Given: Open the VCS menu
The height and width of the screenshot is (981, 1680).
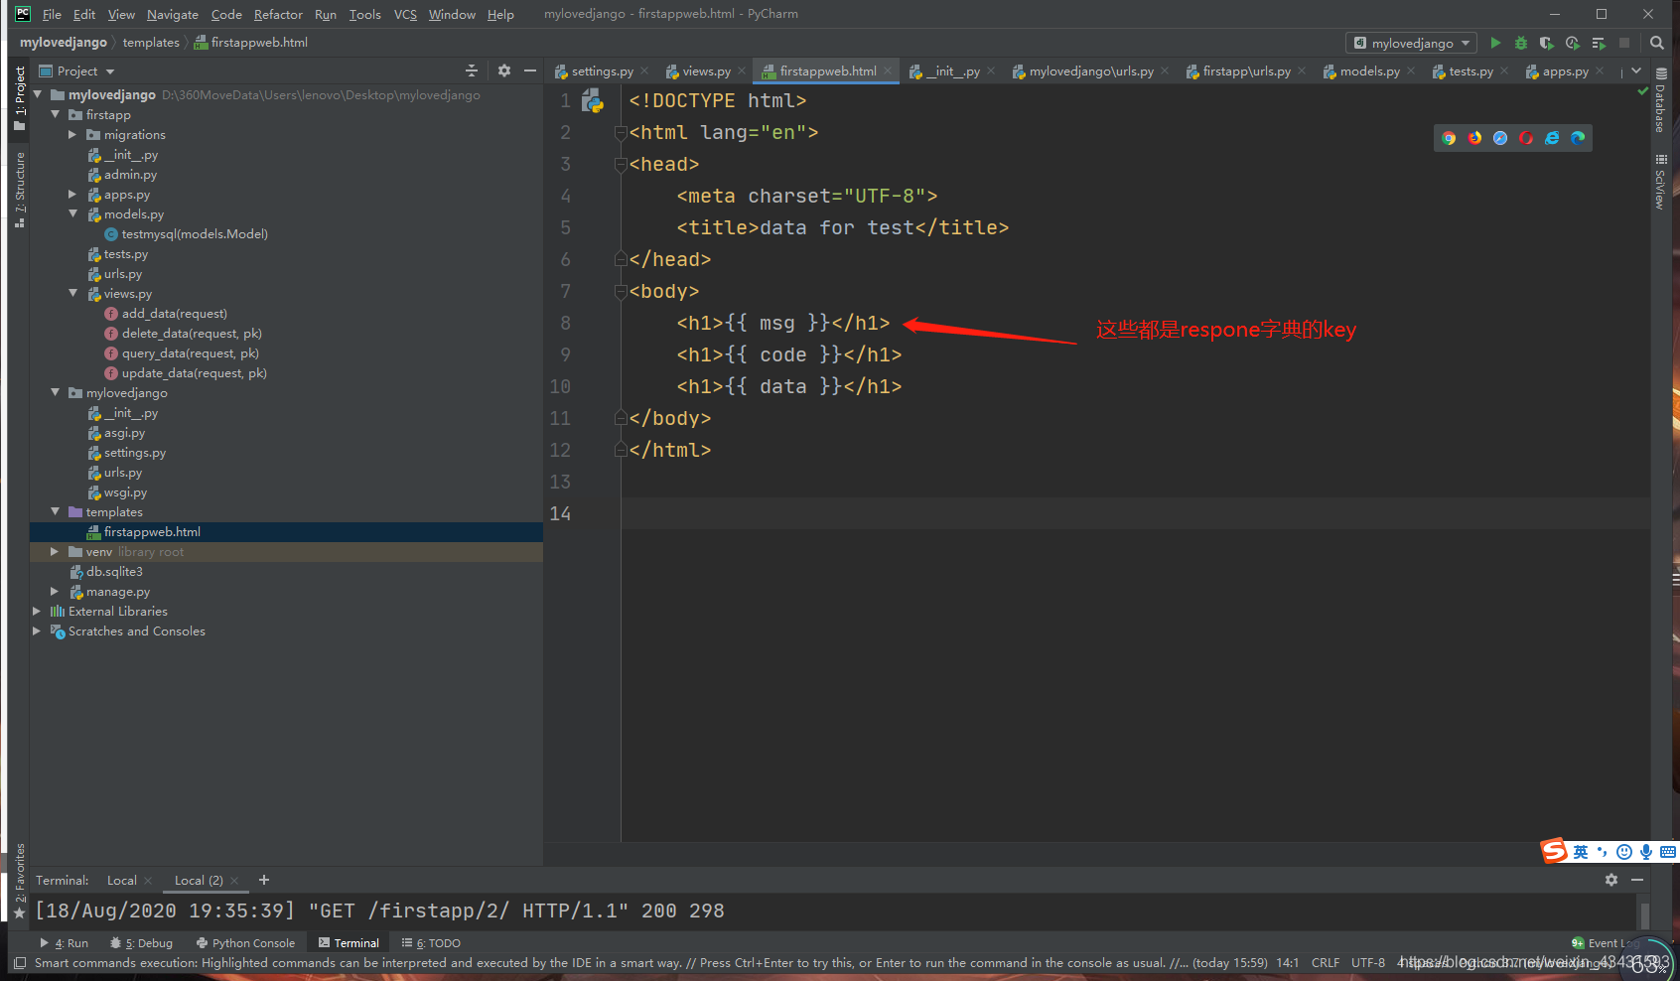Looking at the screenshot, I should click(x=405, y=14).
